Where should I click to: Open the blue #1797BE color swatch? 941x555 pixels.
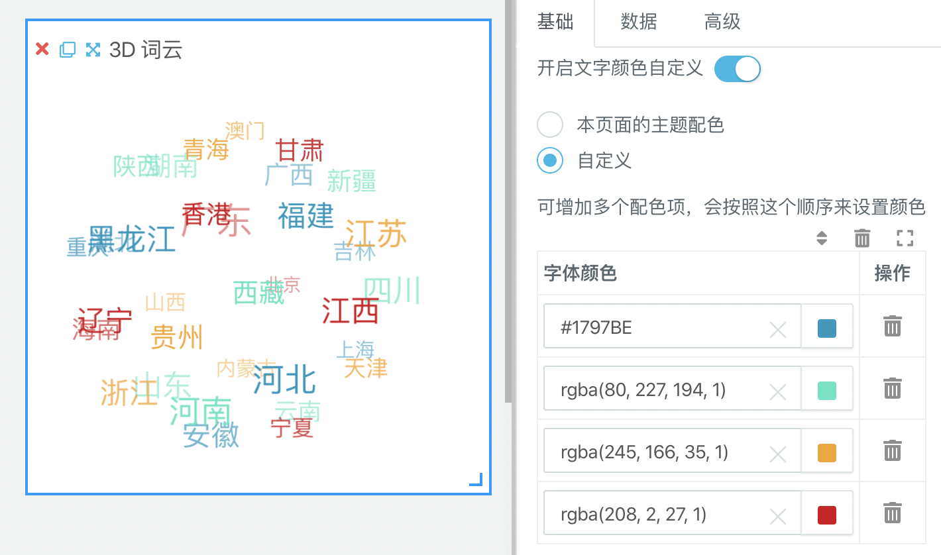click(827, 328)
